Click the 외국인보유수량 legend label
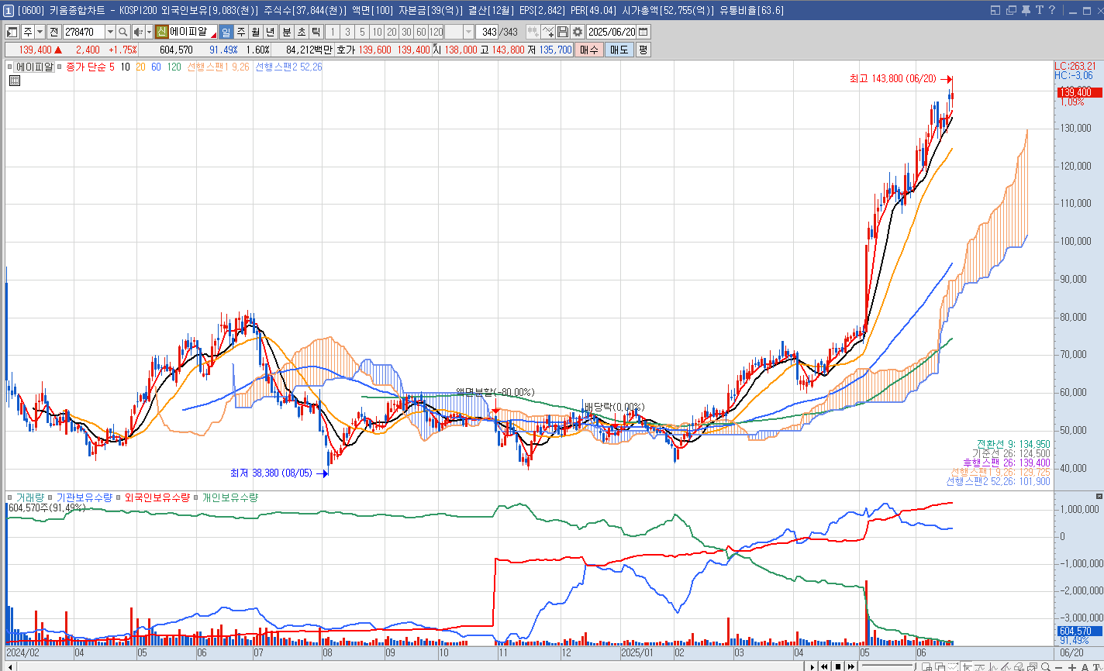This screenshot has width=1104, height=671. (157, 497)
